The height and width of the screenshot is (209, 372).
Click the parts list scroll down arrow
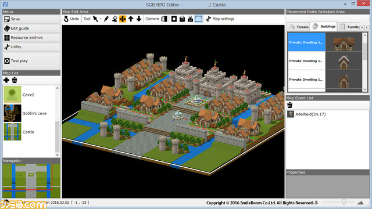[x=365, y=89]
